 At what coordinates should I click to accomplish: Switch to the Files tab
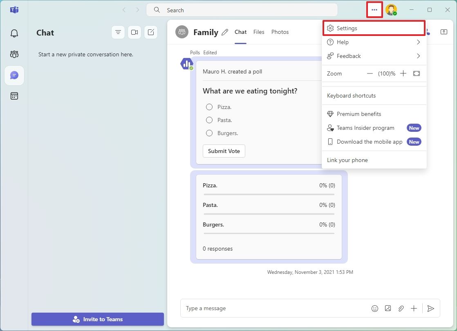tap(259, 32)
